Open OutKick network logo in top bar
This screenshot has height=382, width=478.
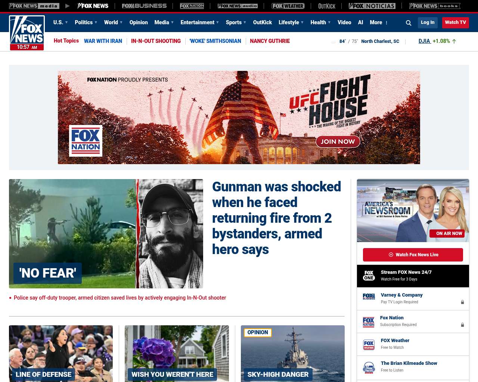coord(327,6)
